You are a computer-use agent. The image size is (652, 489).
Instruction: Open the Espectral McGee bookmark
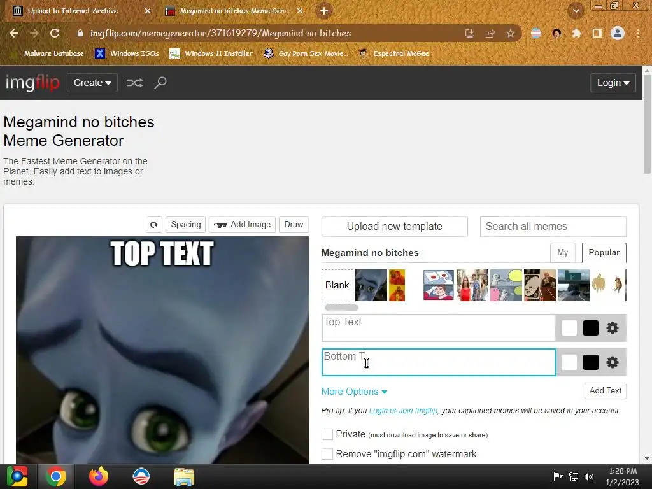coord(394,53)
